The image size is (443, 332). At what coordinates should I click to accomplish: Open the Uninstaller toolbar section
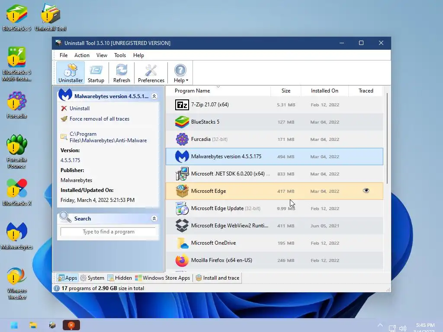[71, 73]
